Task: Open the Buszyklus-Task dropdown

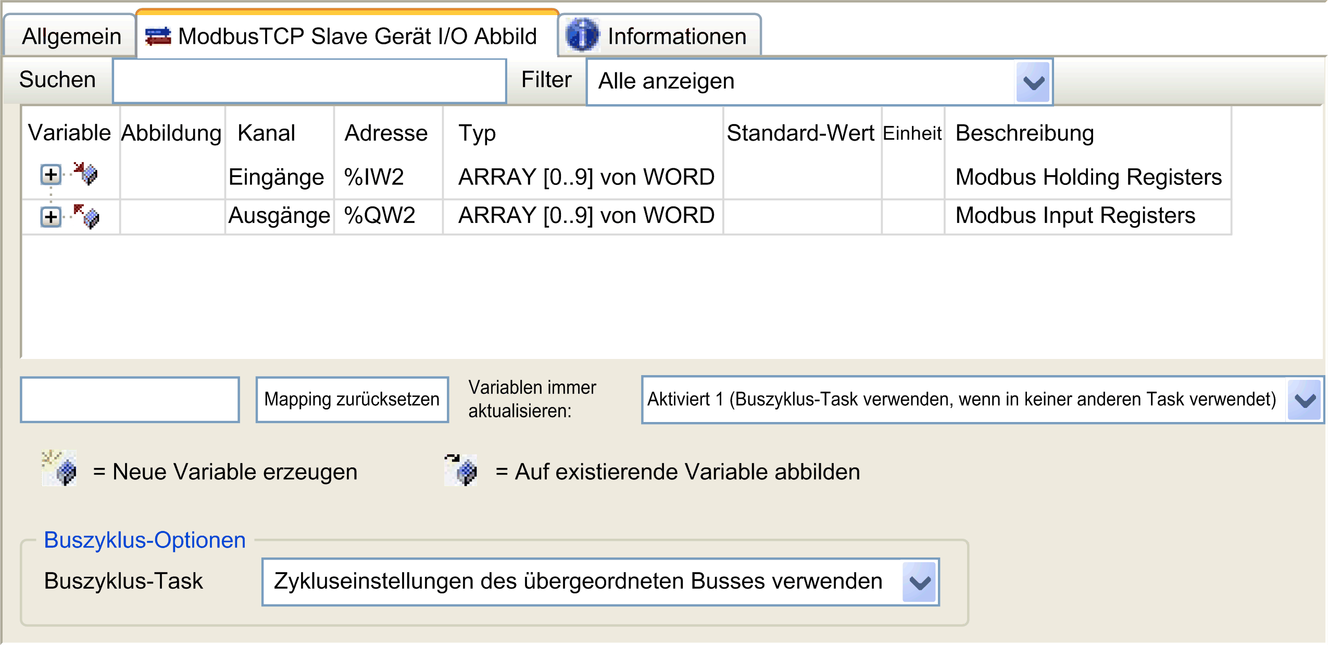Action: click(919, 582)
